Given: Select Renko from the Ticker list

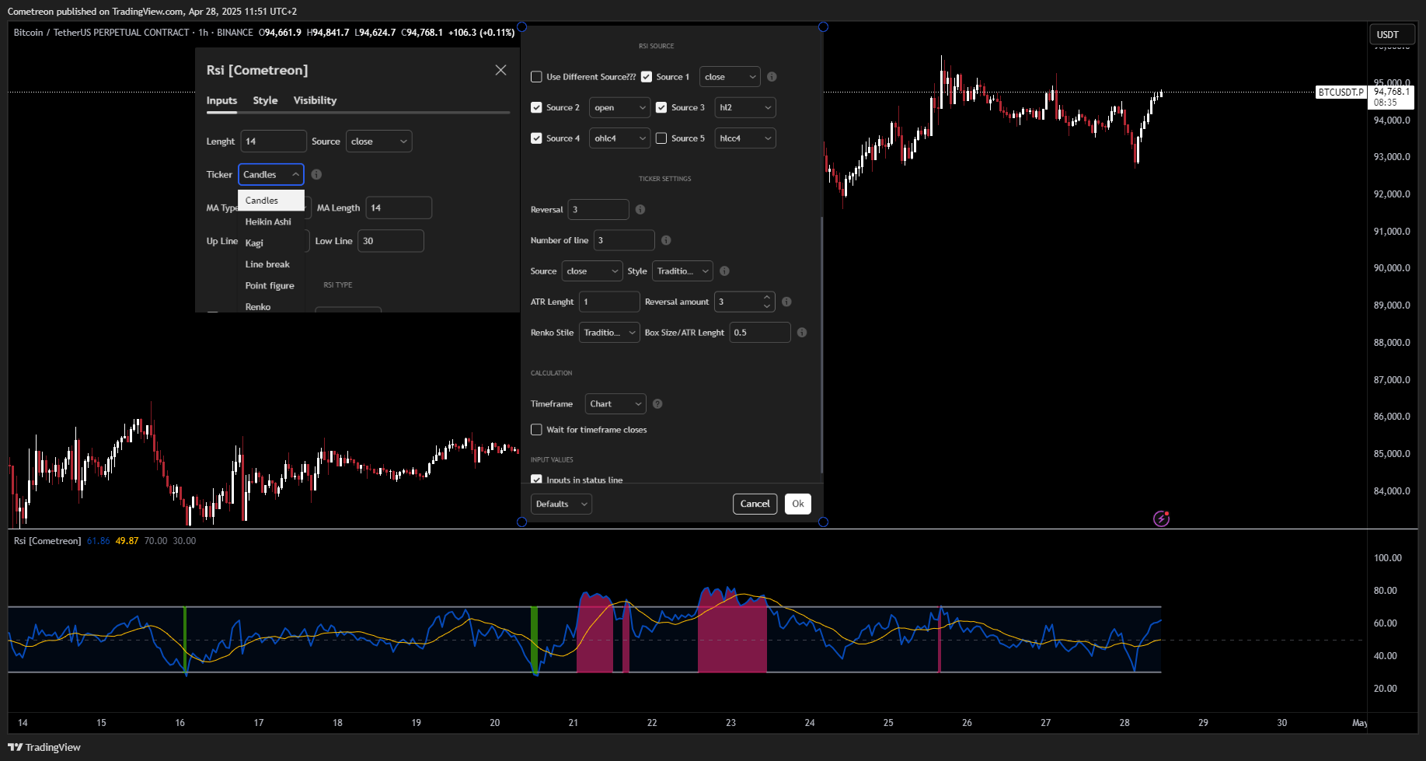Looking at the screenshot, I should (271, 306).
